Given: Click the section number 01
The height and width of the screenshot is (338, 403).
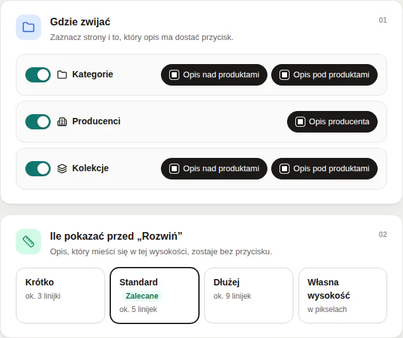Looking at the screenshot, I should point(383,20).
